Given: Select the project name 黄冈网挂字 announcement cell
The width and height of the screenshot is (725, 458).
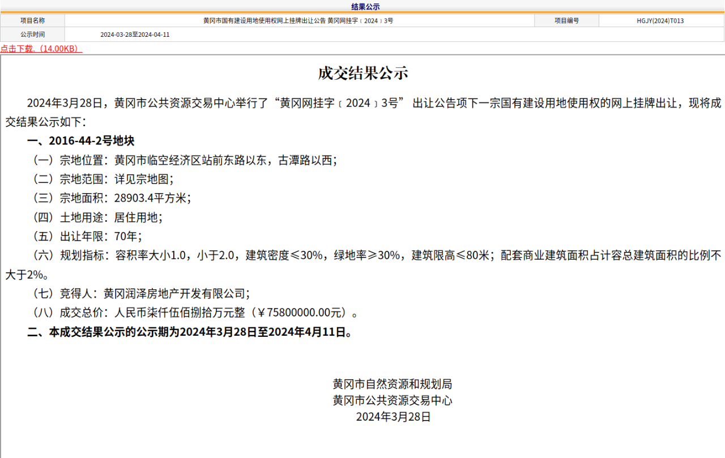Looking at the screenshot, I should tap(300, 20).
